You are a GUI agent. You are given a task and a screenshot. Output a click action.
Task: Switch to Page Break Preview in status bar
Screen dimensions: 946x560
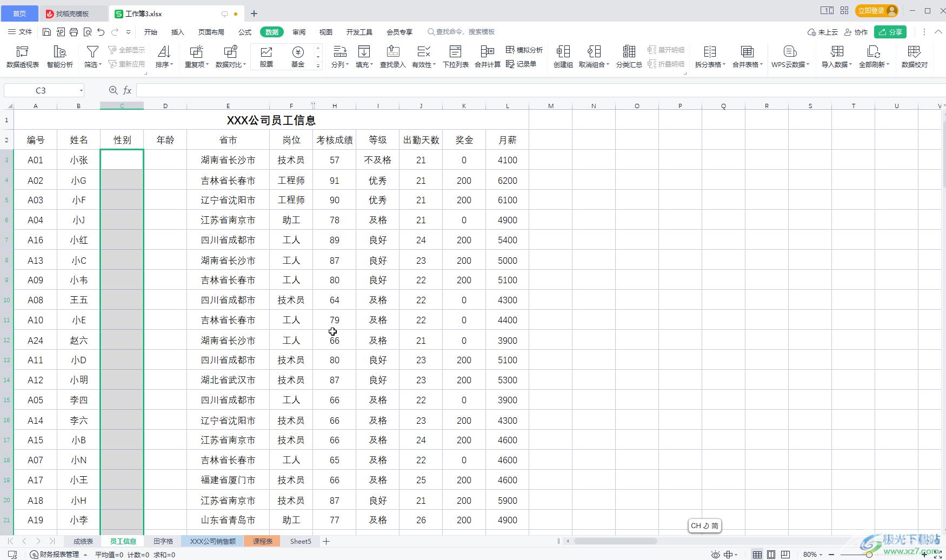[785, 555]
